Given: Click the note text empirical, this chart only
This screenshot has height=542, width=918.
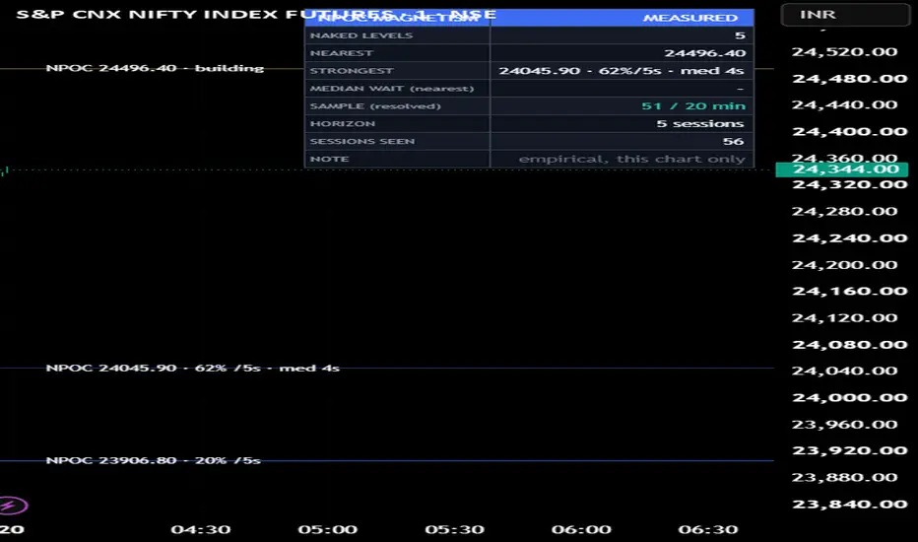Looking at the screenshot, I should [x=631, y=159].
